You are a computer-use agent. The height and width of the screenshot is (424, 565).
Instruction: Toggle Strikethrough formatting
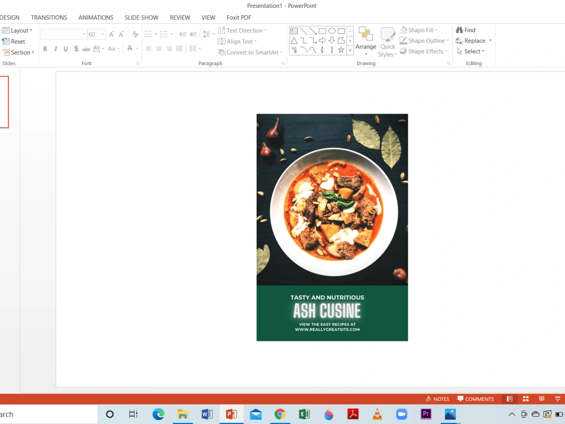click(x=86, y=49)
